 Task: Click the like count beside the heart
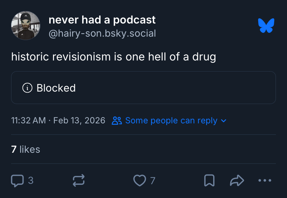coord(153,180)
